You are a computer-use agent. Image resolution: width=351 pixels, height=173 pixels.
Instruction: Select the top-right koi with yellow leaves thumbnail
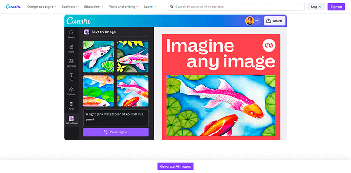(133, 56)
